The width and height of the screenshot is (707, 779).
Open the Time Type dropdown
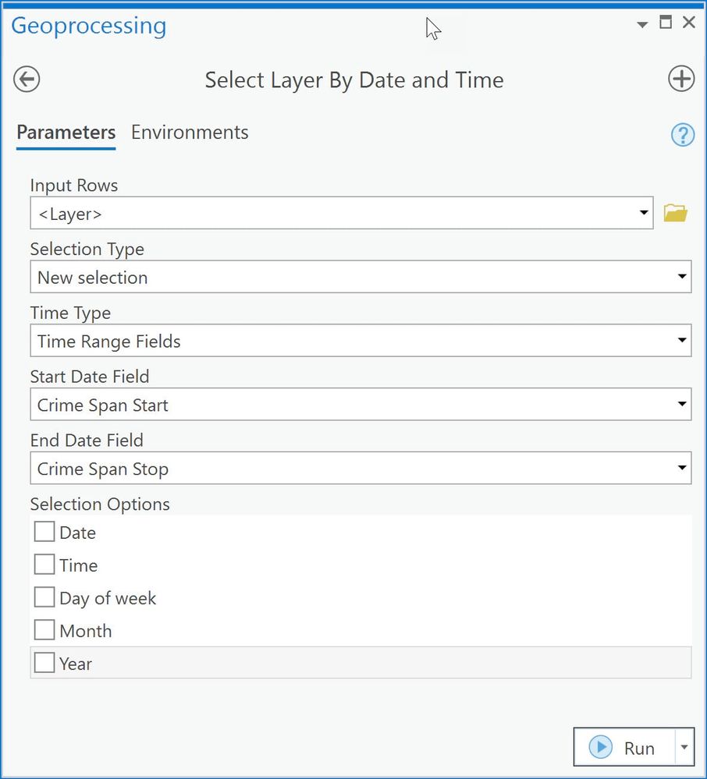point(681,341)
